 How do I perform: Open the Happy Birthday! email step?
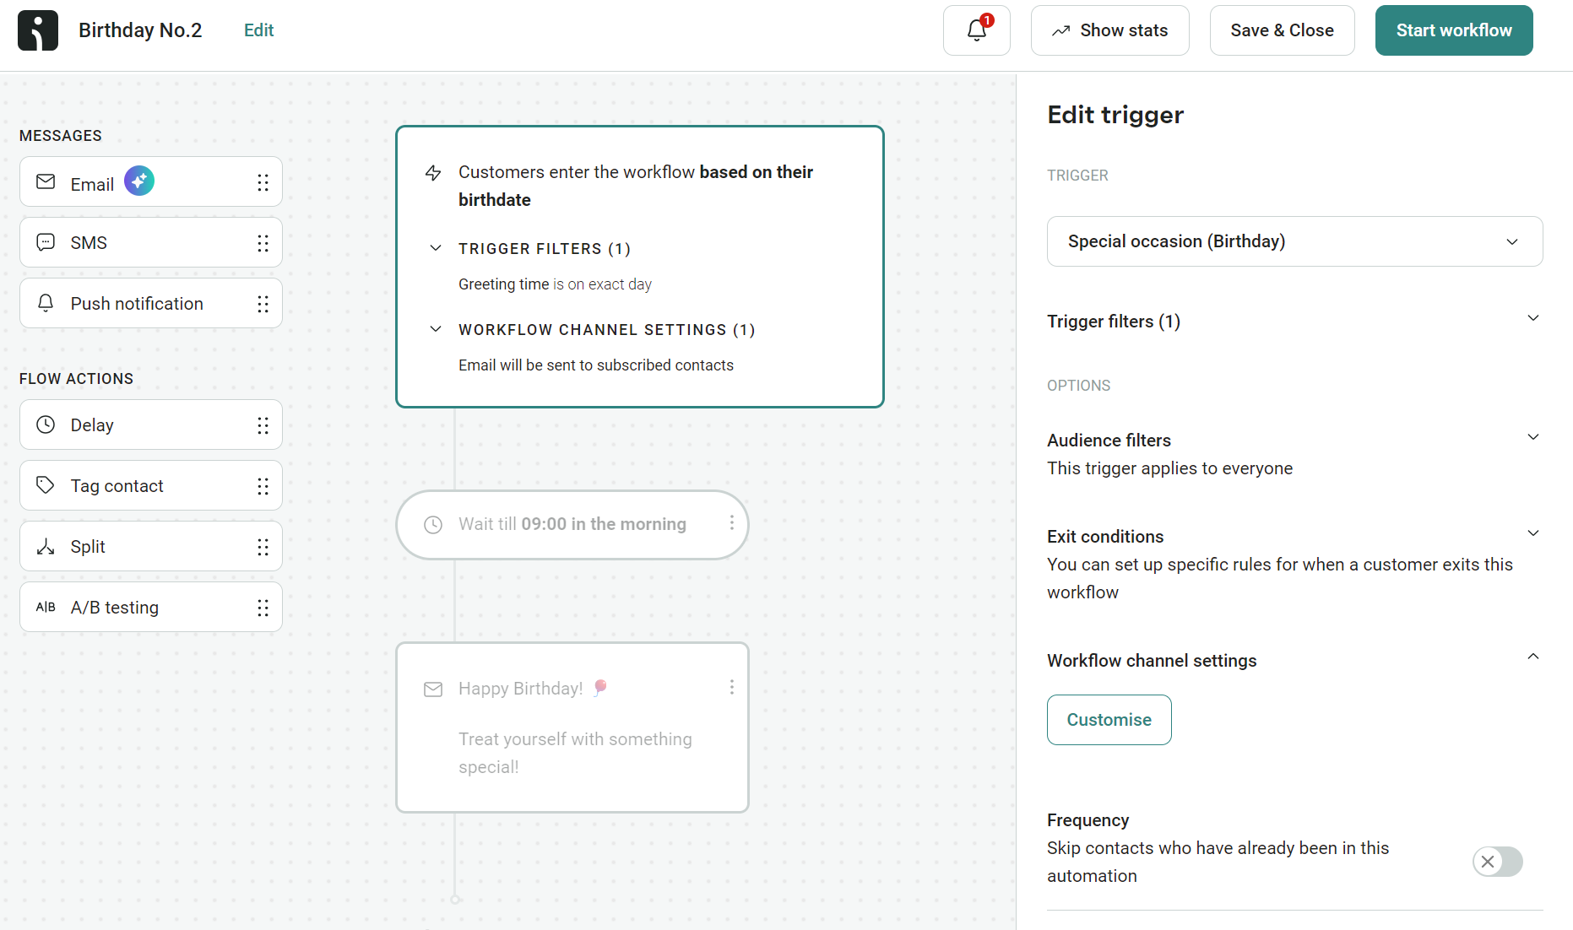point(572,727)
